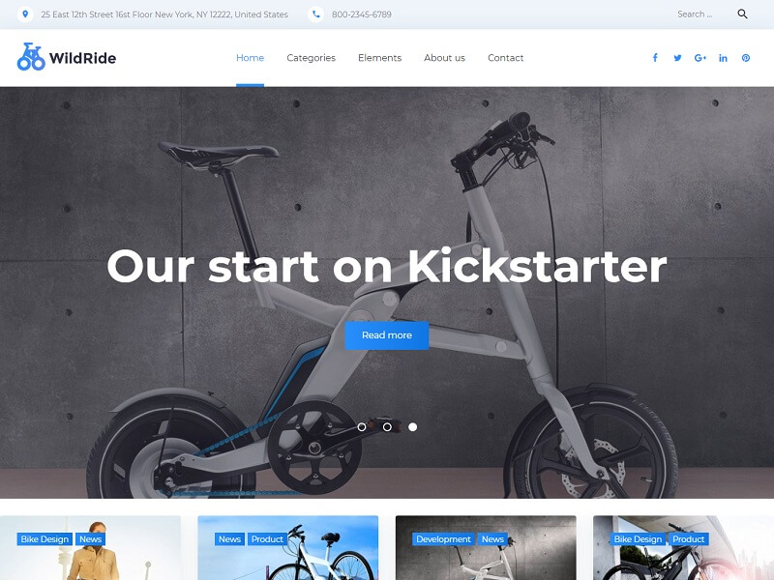Open the Google Plus social icon
This screenshot has height=580, width=774.
coord(700,58)
